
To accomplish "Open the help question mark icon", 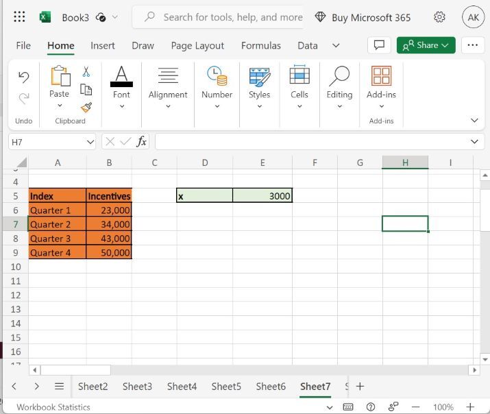I will click(x=371, y=407).
